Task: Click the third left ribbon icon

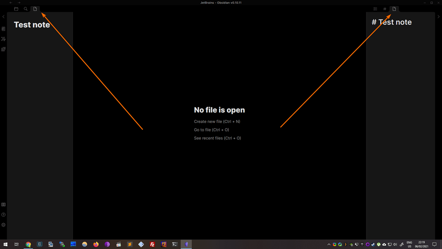Action: [3, 49]
